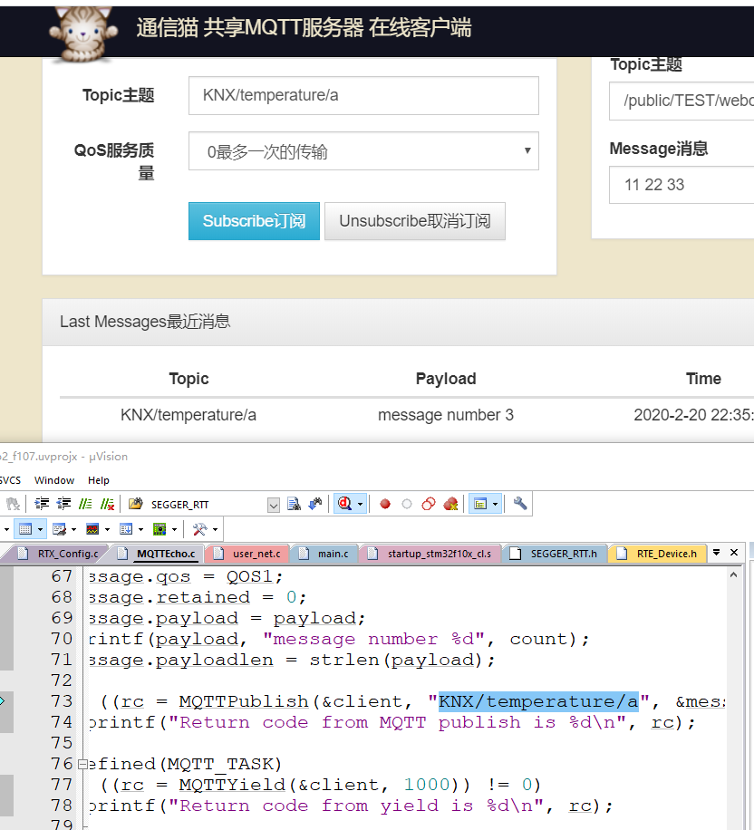Click line number 73 in editor gutter

(62, 701)
